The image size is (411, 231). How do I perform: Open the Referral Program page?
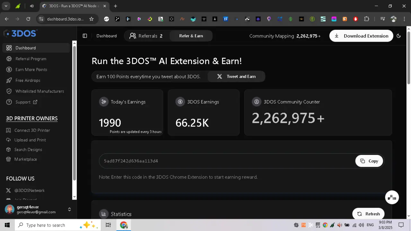(x=31, y=59)
